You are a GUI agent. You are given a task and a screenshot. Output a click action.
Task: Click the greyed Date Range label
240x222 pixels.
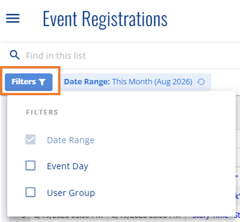(x=71, y=140)
